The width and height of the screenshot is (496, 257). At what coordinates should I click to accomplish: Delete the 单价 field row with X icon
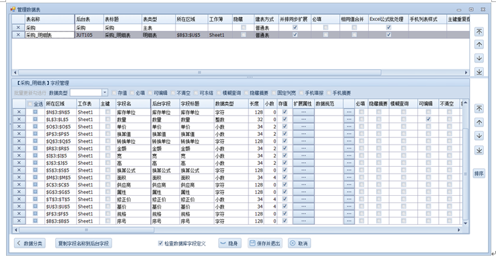(19, 126)
